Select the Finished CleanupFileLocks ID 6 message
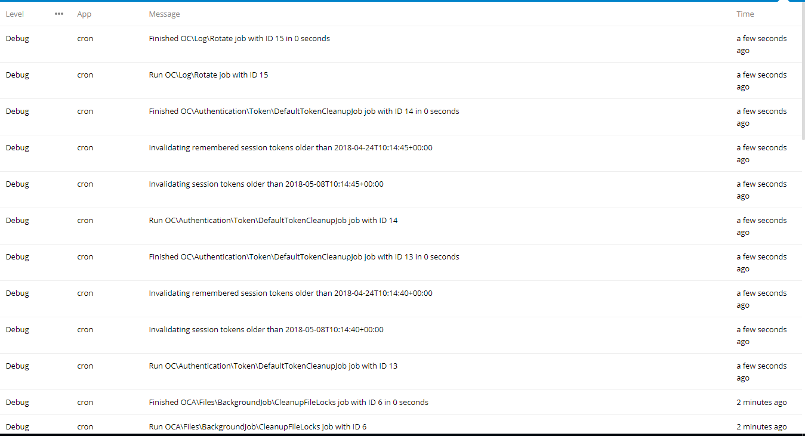Image resolution: width=805 pixels, height=436 pixels. pos(288,403)
